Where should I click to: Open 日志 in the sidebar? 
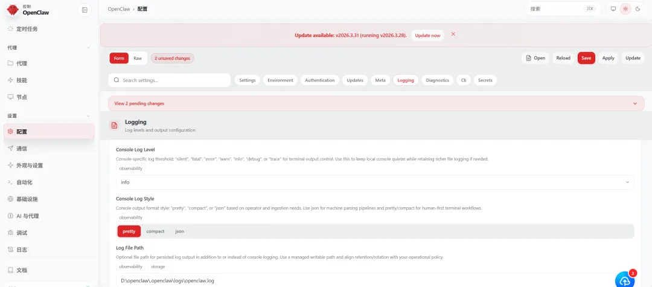[x=49, y=250]
